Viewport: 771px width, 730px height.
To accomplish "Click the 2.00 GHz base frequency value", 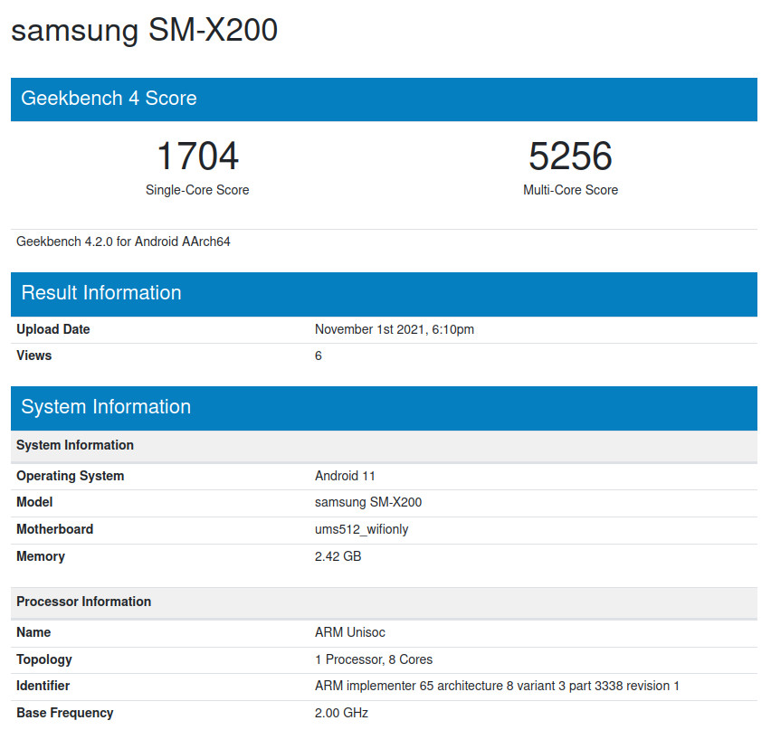I will (x=341, y=713).
